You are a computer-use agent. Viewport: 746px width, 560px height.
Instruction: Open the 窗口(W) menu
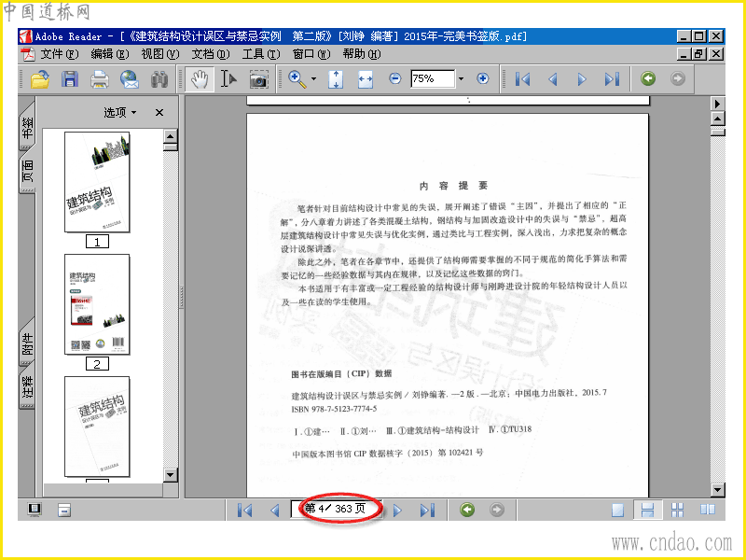coord(311,54)
